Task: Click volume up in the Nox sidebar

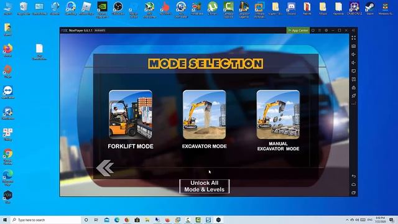Action: pyautogui.click(x=354, y=54)
